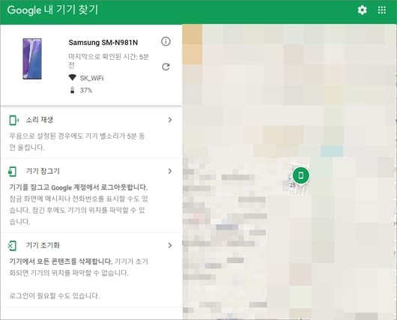
Task: Click the Samsung SM-N981N device name
Action: 103,42
